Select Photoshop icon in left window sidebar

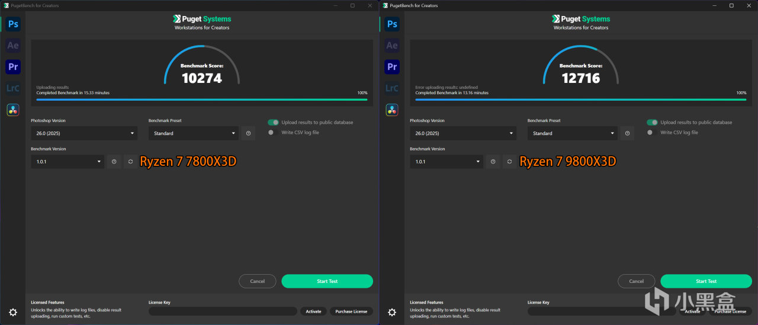[x=13, y=24]
